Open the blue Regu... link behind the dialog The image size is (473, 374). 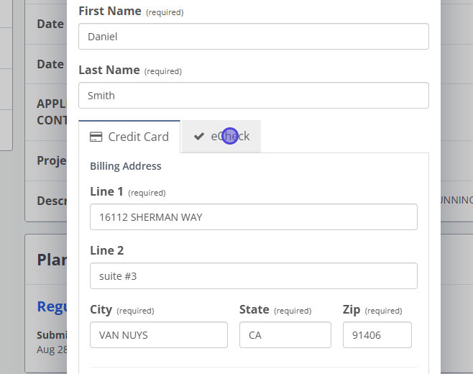click(52, 307)
